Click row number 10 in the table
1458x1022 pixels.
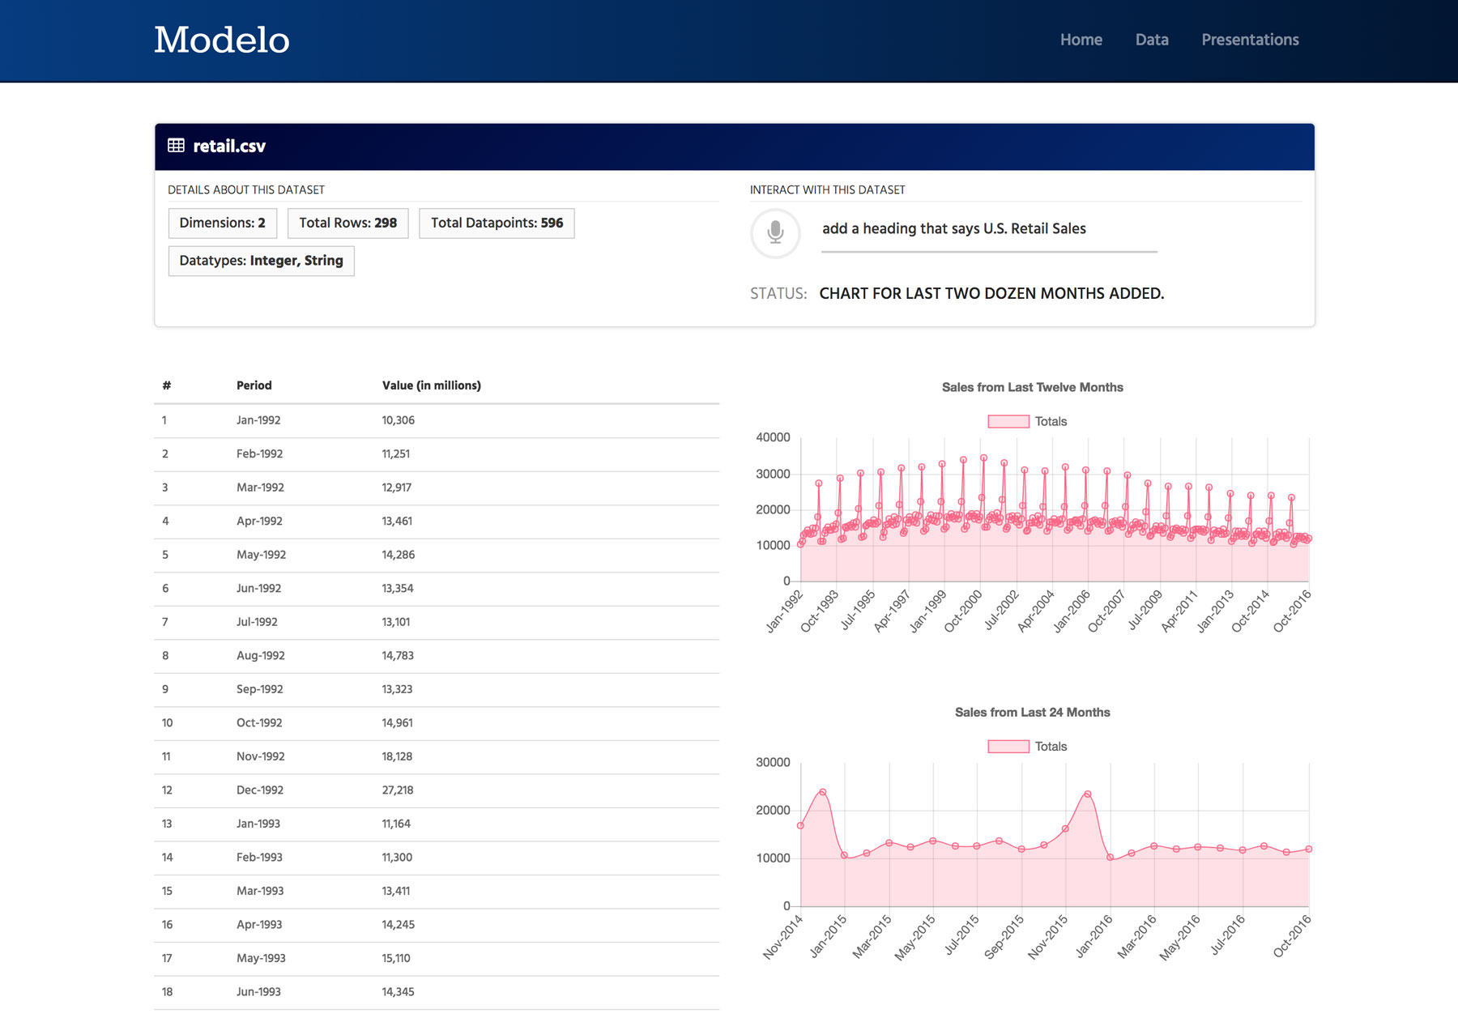pyautogui.click(x=167, y=722)
